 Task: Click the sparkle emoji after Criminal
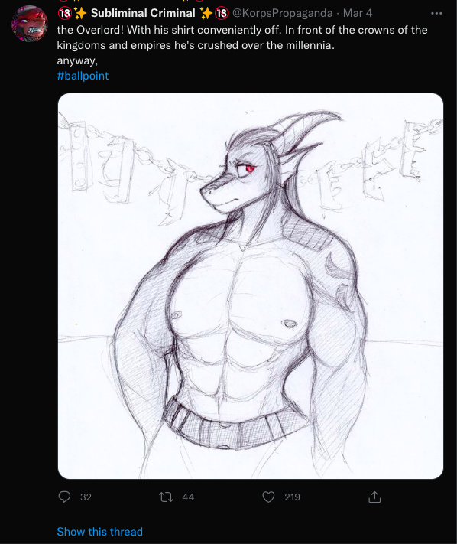(206, 13)
